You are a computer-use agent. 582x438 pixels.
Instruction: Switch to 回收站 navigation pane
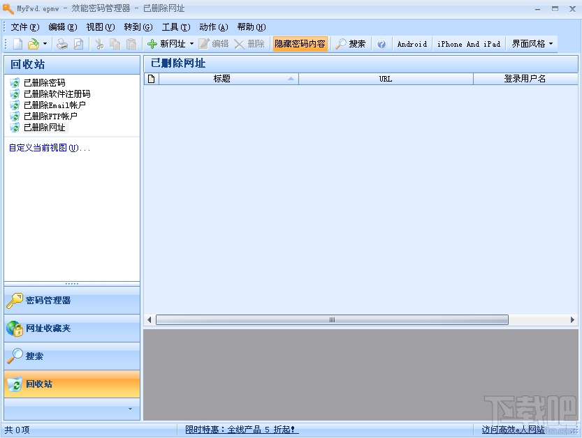pos(72,384)
